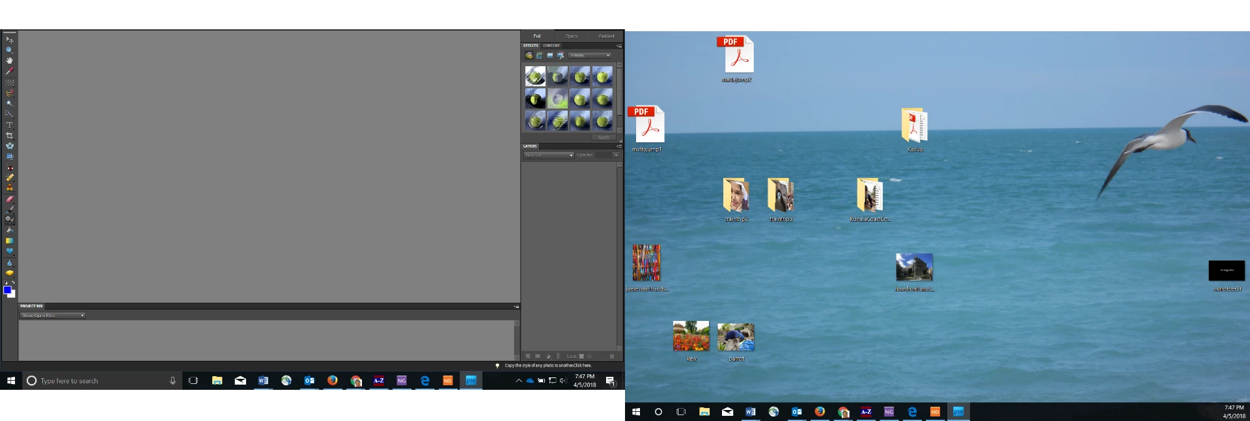Click the new layer icon in Layers panel
Screen dimensions: 1250x421
[527, 356]
